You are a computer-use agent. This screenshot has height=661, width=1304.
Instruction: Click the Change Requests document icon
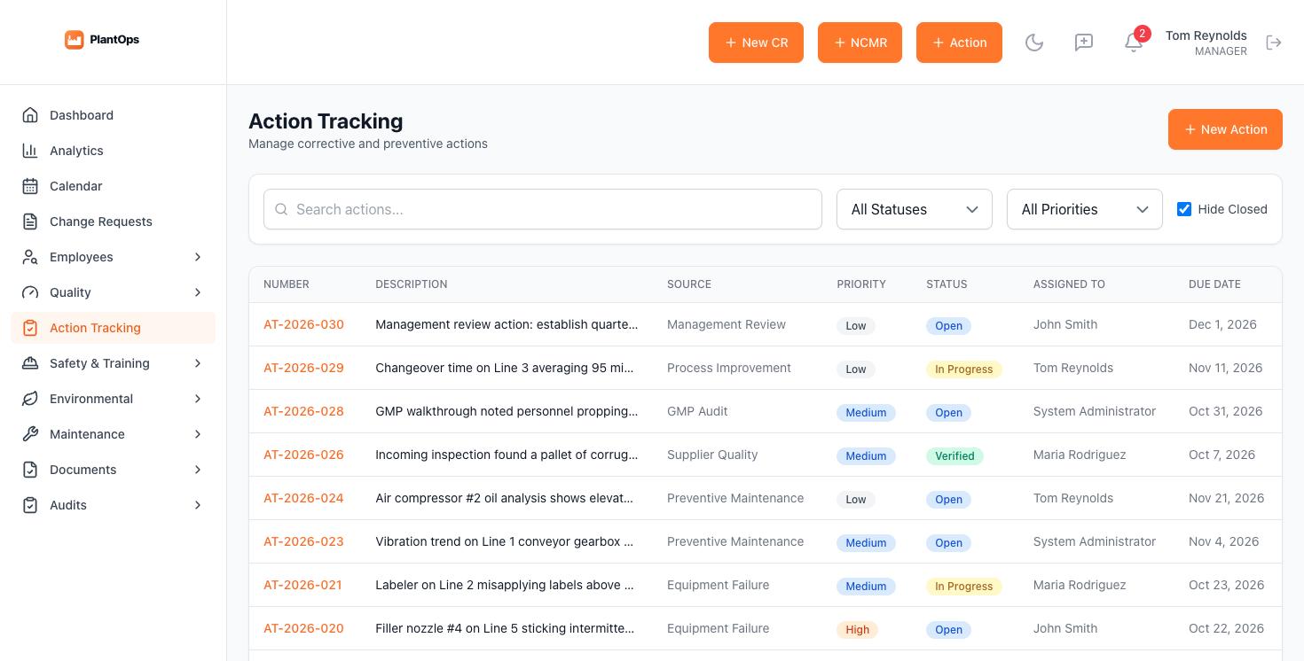30,222
